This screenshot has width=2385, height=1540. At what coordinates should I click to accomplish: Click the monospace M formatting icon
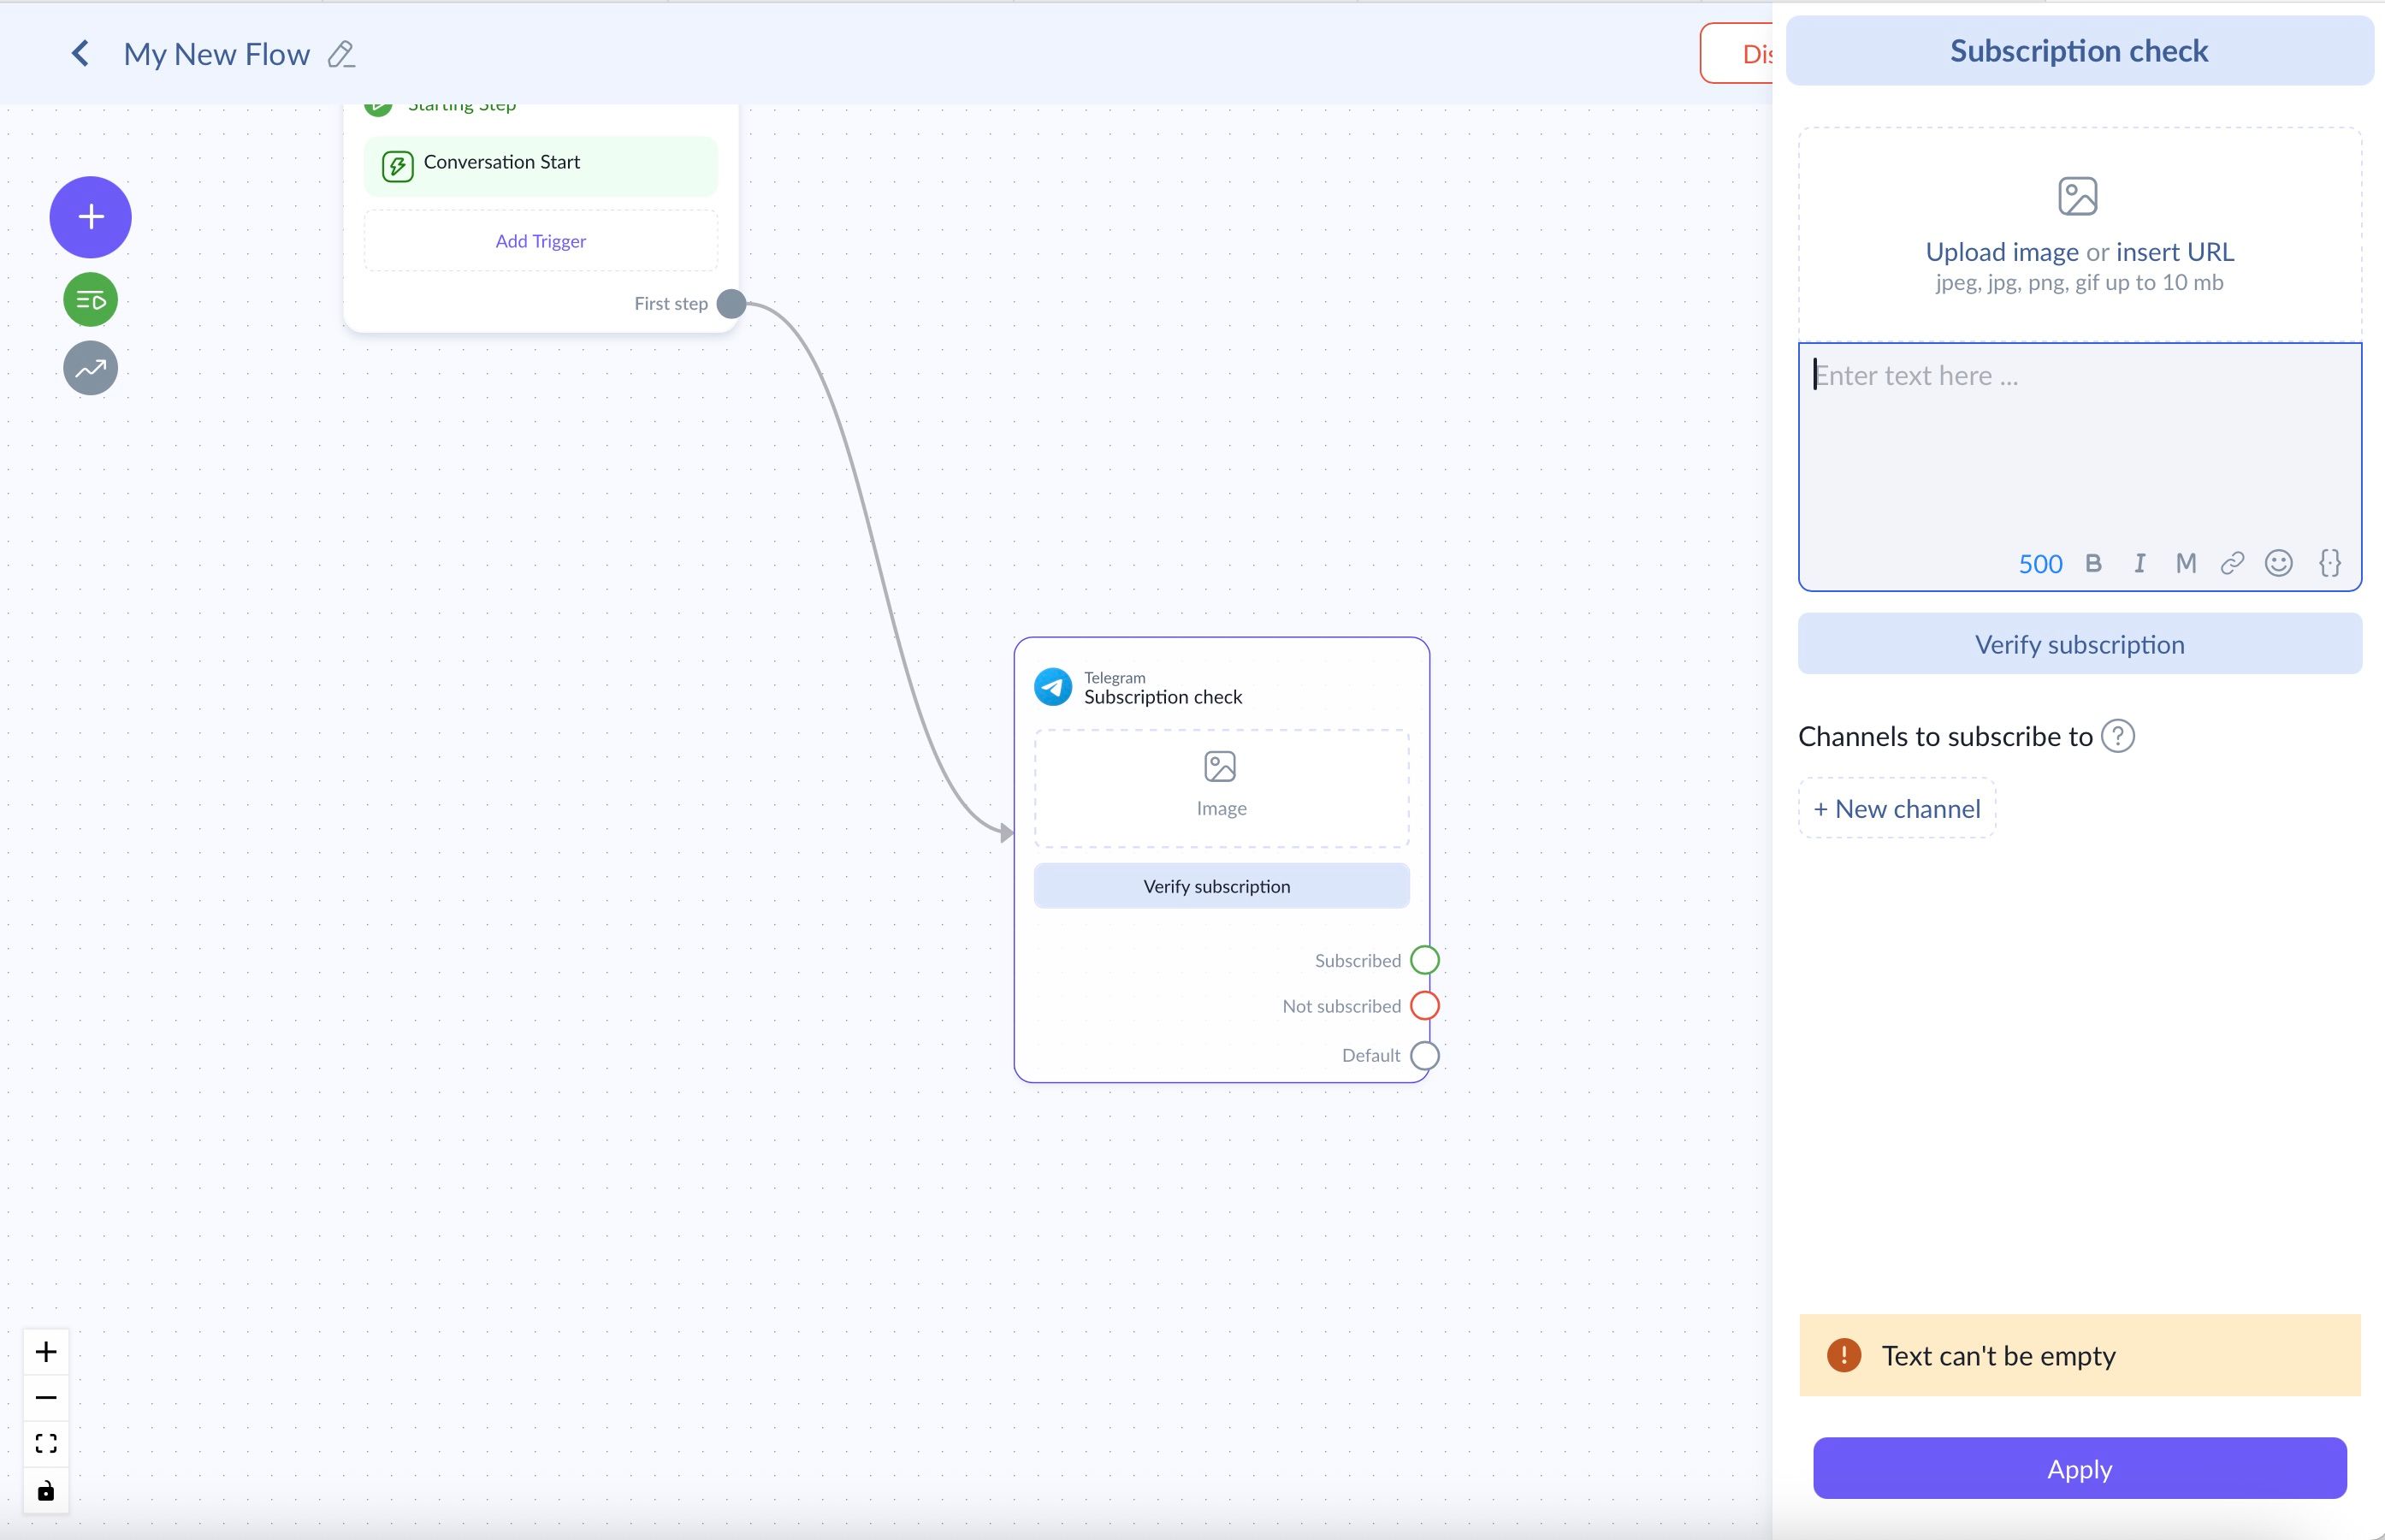click(2185, 563)
